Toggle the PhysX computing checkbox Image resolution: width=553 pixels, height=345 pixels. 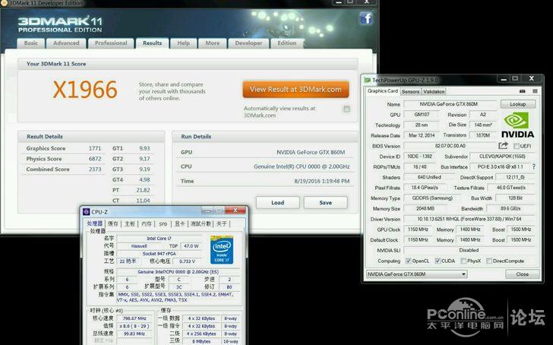click(x=463, y=261)
